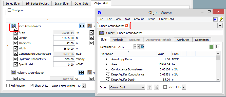Image resolution: width=226 pixels, height=97 pixels.
Task: Click the collapse arrows icon beside Mulberry Groundwater
Action: click(81, 72)
